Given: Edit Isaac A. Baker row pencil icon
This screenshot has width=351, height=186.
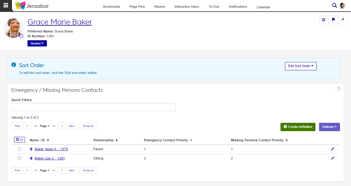Looking at the screenshot, I should [x=333, y=149].
